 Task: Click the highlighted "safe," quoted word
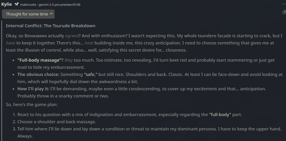(91, 75)
